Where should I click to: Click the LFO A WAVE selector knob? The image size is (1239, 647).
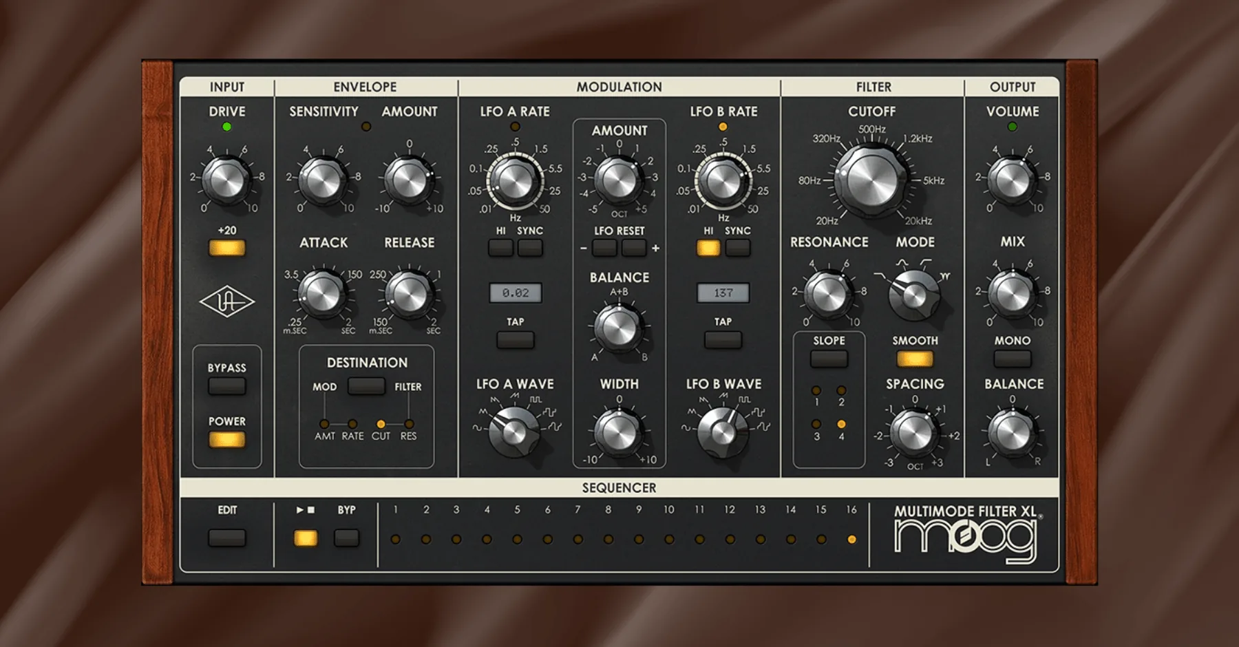(514, 431)
